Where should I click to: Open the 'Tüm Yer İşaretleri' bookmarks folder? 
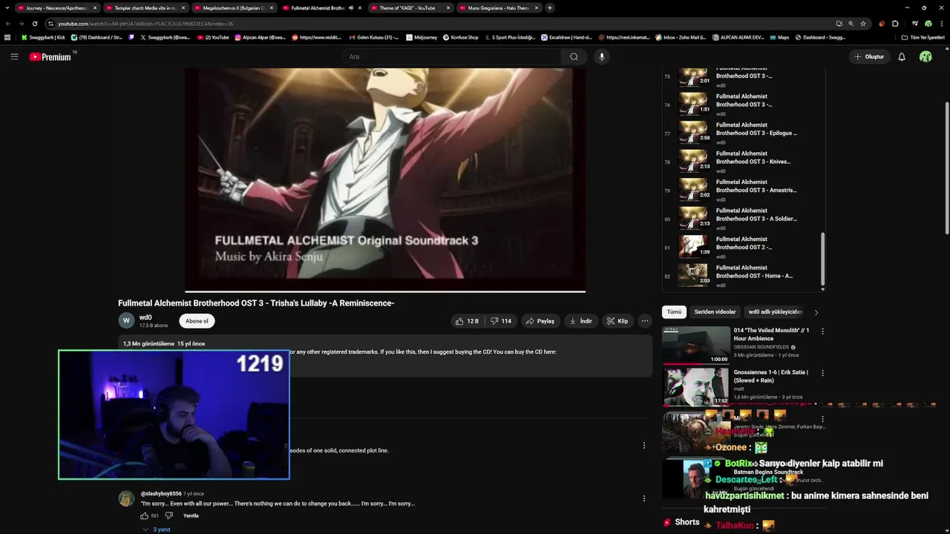pyautogui.click(x=923, y=37)
